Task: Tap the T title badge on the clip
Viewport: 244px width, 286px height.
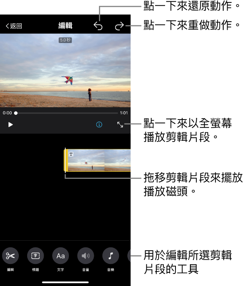Action: (x=71, y=154)
